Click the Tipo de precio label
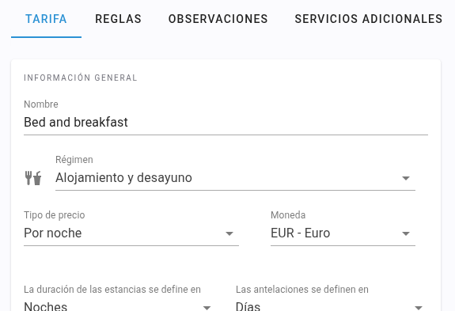This screenshot has width=455, height=311. point(55,215)
